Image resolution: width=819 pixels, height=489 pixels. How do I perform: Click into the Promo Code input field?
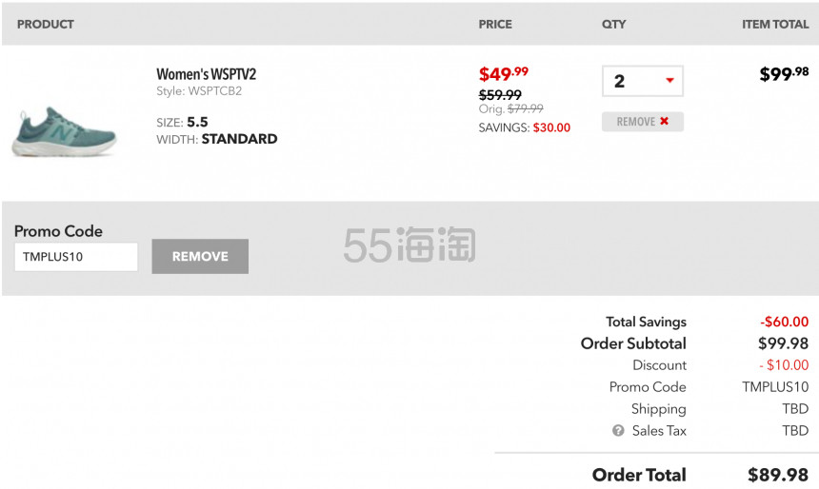click(x=76, y=257)
